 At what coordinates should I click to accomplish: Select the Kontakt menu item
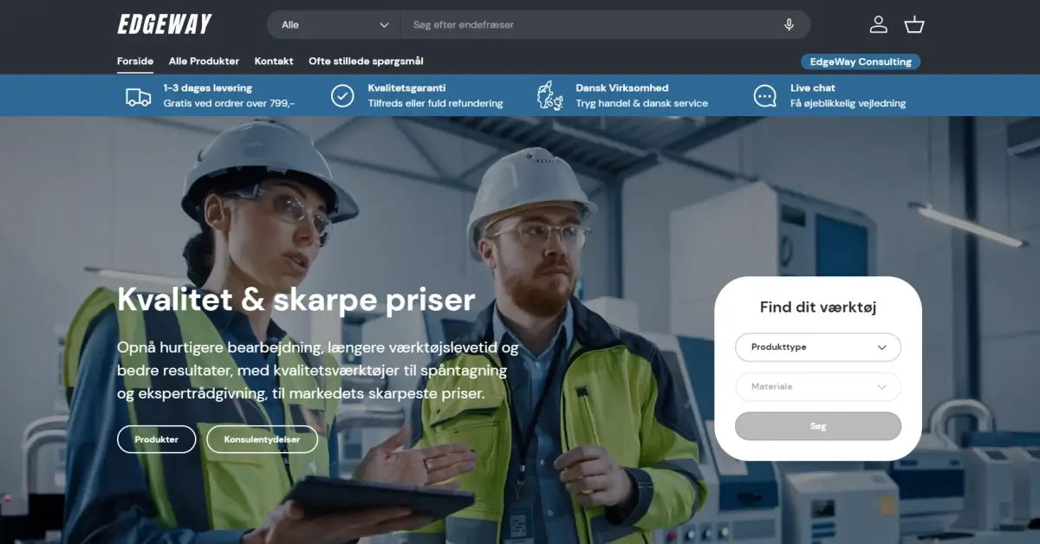point(274,62)
